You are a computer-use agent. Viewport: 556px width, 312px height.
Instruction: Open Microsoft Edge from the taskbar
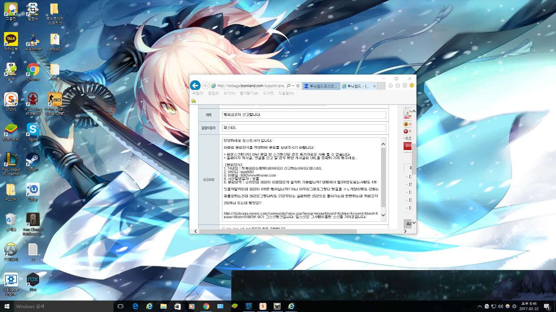[x=135, y=306]
